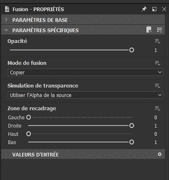The width and height of the screenshot is (169, 180).
Task: Click the Gauche slider handle
Action: pyautogui.click(x=29, y=117)
